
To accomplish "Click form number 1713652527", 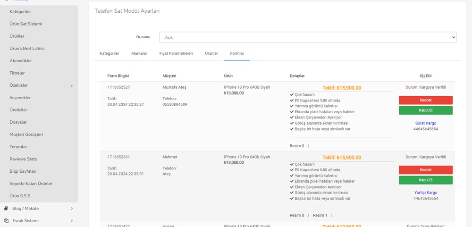I will (x=118, y=87).
